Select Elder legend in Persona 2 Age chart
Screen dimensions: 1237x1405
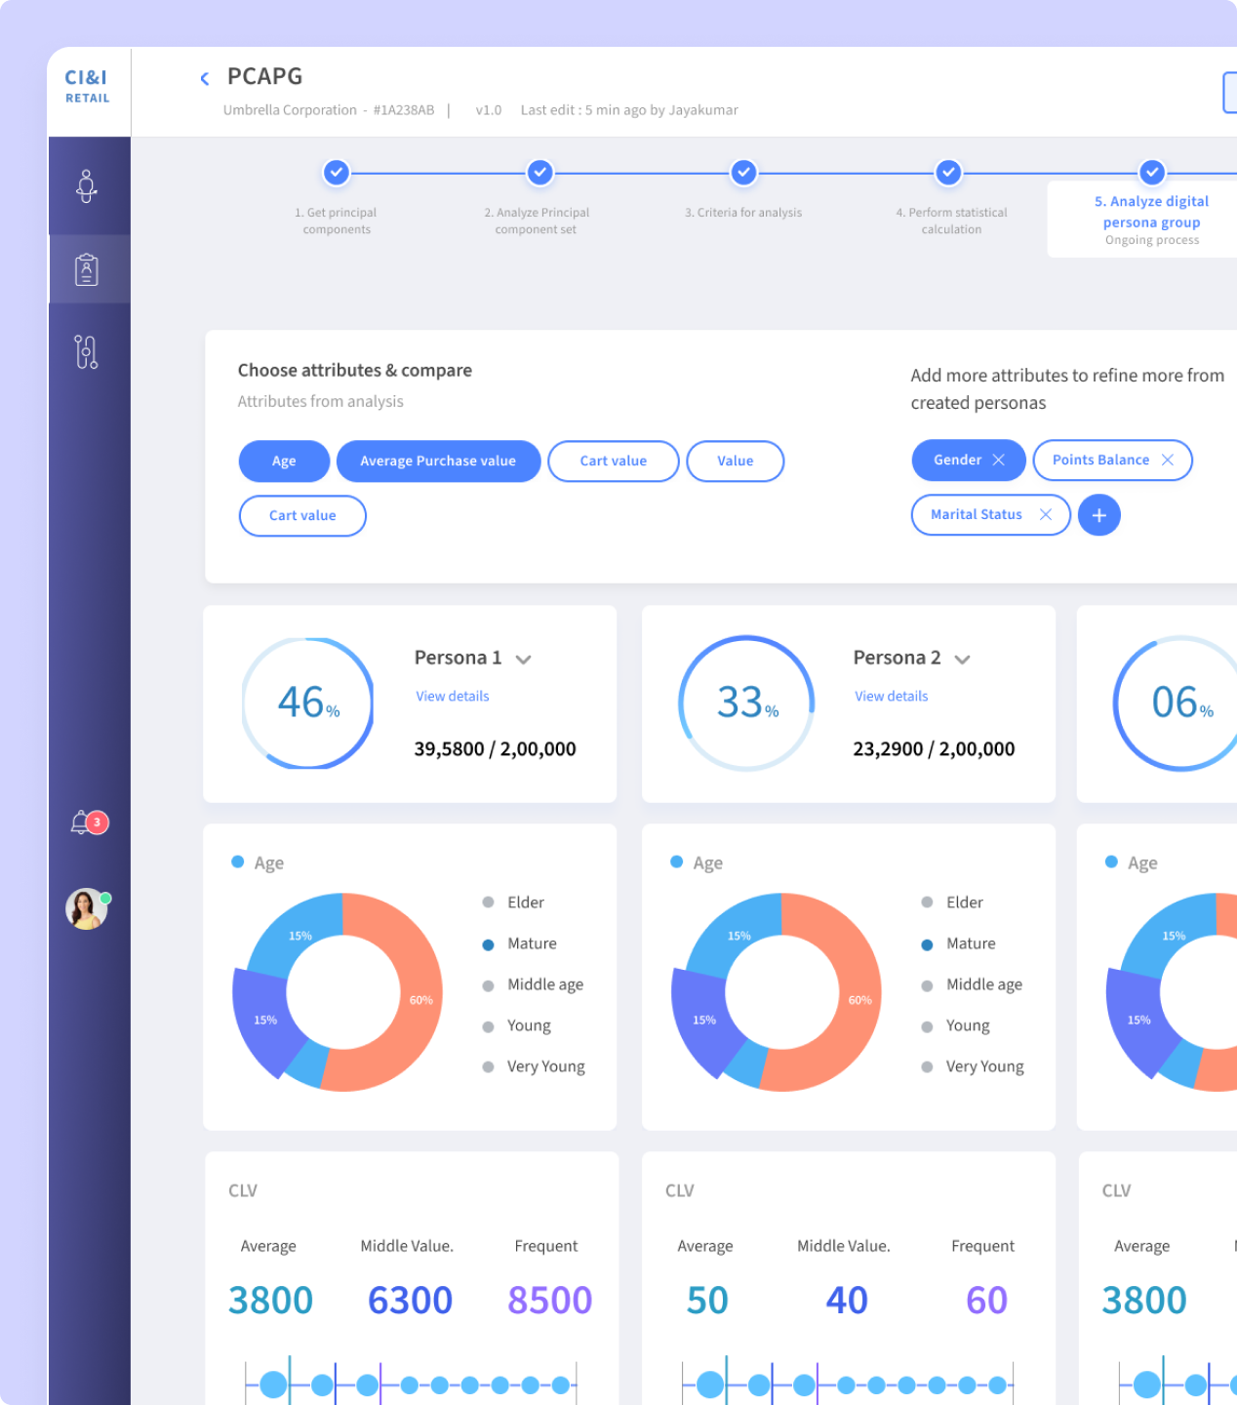pos(953,903)
